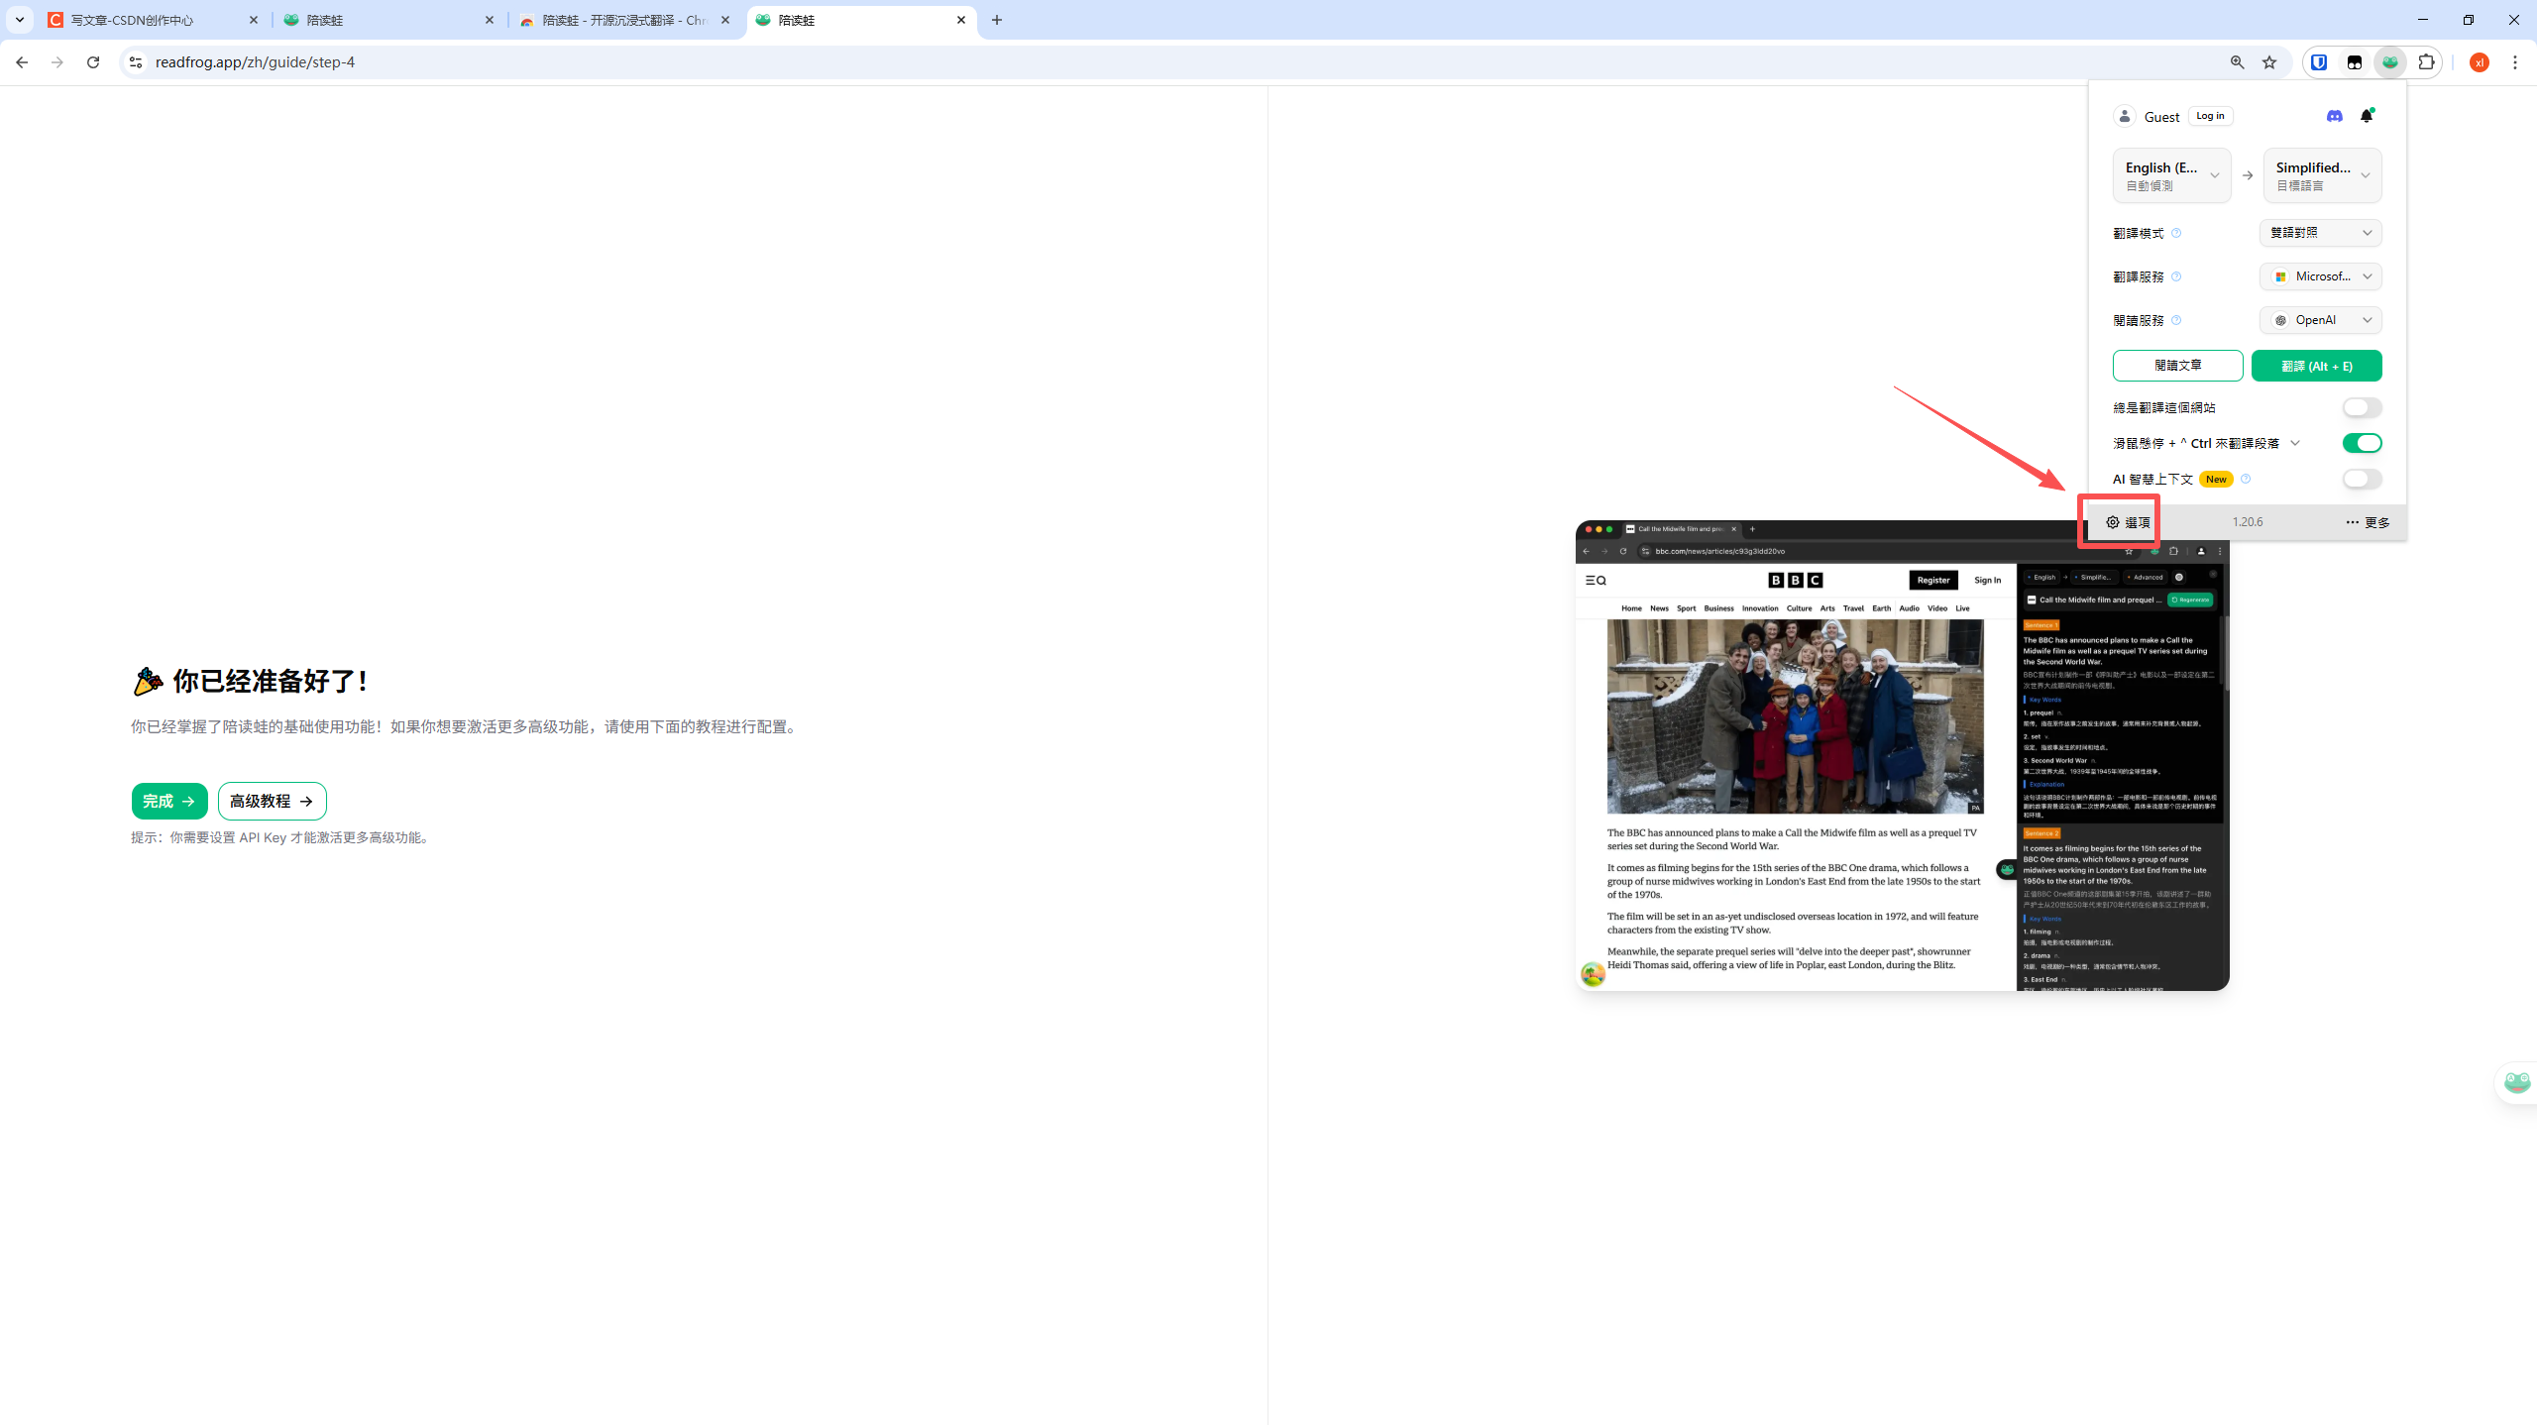Enable 總是翻譯這個網站 toggle
This screenshot has width=2537, height=1425.
2361,407
